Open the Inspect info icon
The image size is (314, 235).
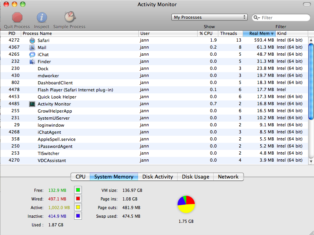pyautogui.click(x=42, y=17)
